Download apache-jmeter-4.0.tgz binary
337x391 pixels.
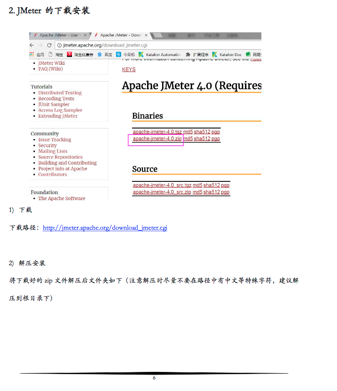pyautogui.click(x=157, y=132)
